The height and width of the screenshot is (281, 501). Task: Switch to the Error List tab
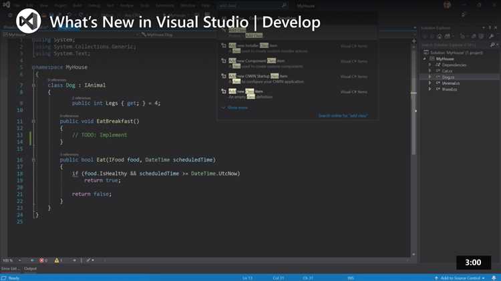[x=10, y=268]
